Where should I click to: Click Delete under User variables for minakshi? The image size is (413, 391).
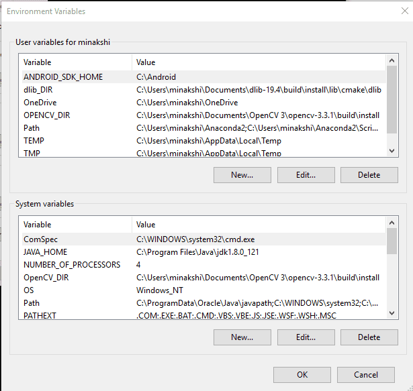(369, 175)
